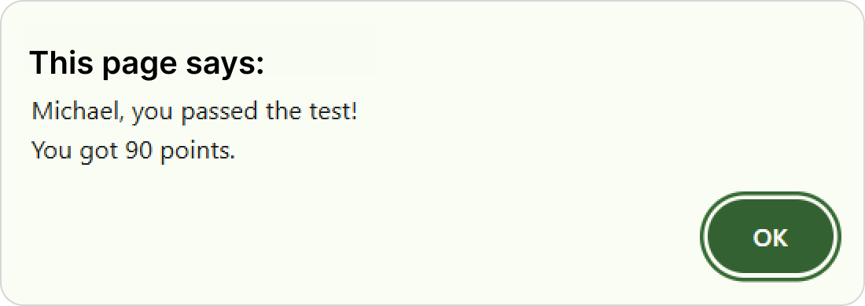Click the word 'You' in the score line
This screenshot has height=306, width=865.
coord(51,150)
